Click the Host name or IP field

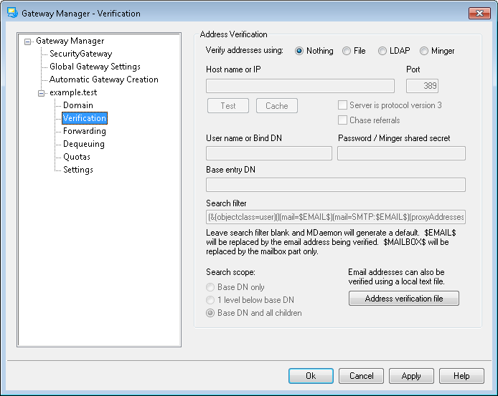300,86
